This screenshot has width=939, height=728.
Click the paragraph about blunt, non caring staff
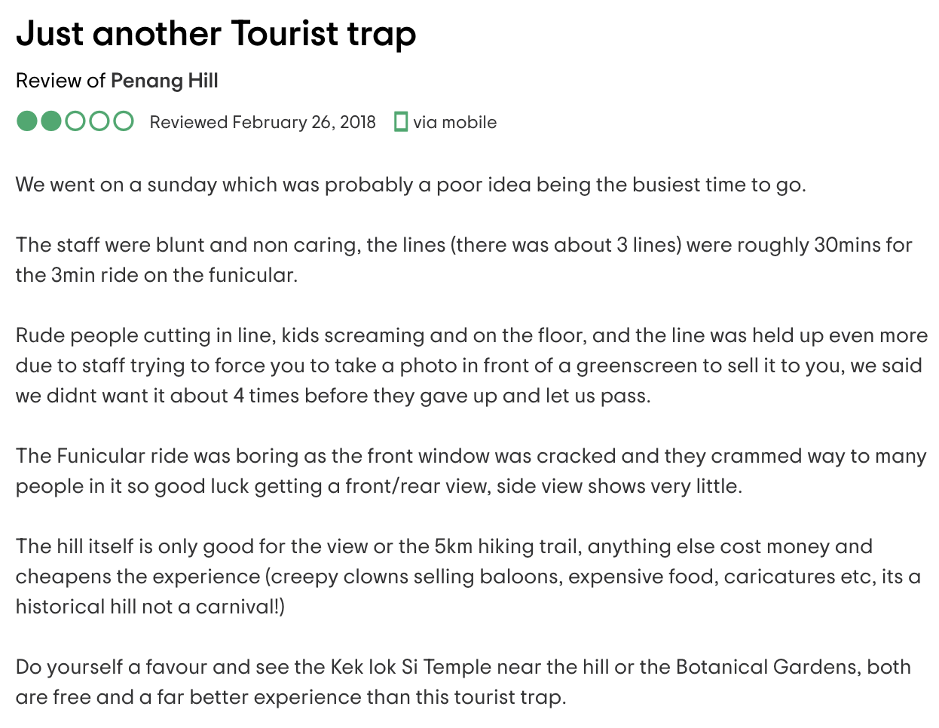click(464, 260)
